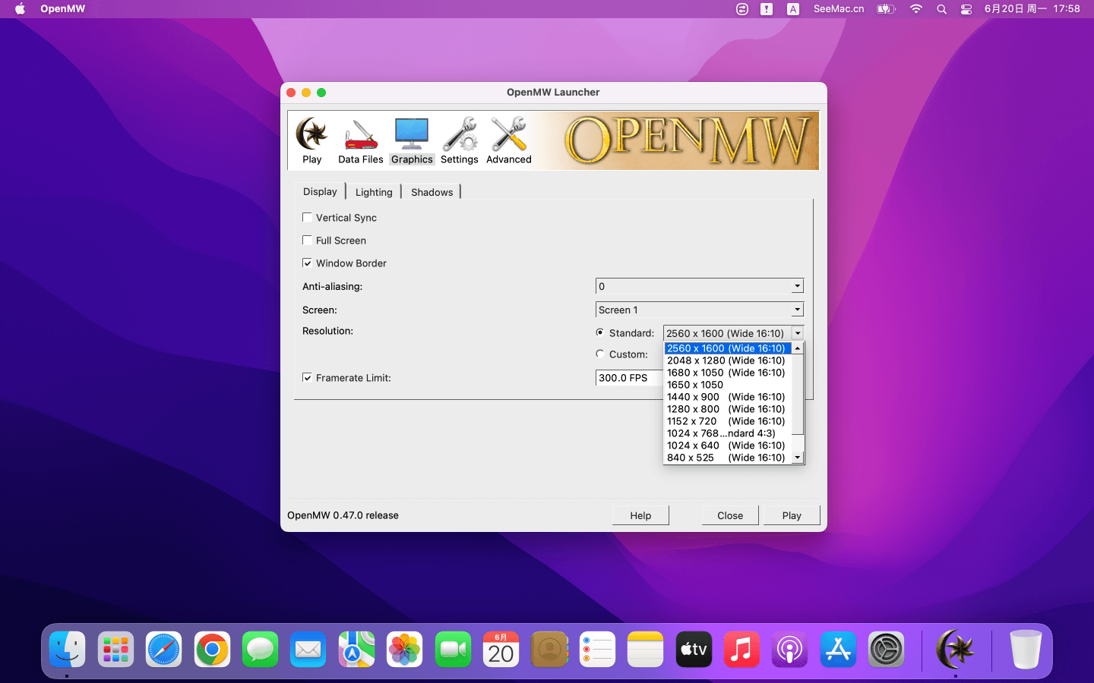Open Finder from the dock
This screenshot has width=1094, height=683.
coord(68,650)
